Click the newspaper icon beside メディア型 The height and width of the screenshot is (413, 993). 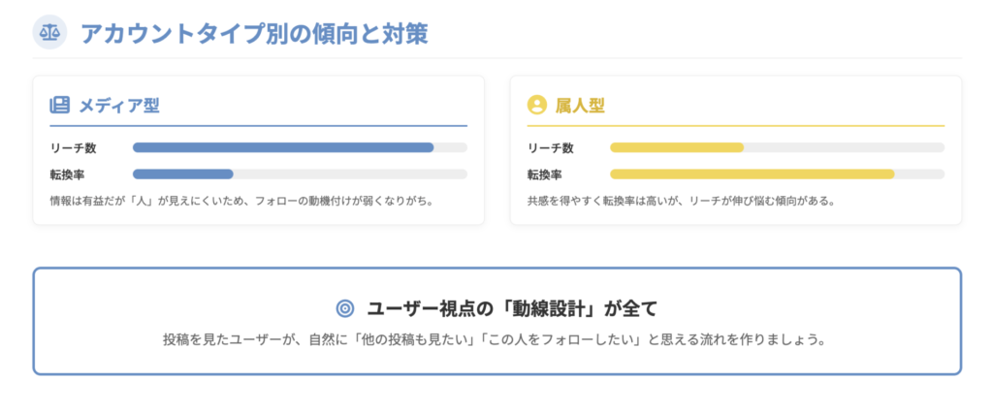tap(60, 105)
